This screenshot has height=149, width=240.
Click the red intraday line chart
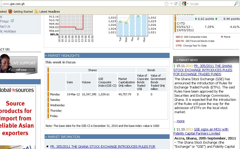(76, 24)
